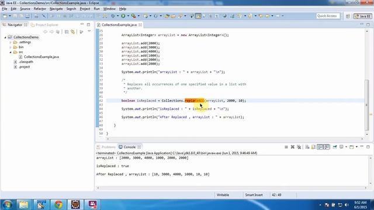Open the dropdown arrow next to Run button
Viewport: 374px width, 210px height.
(x=128, y=16)
